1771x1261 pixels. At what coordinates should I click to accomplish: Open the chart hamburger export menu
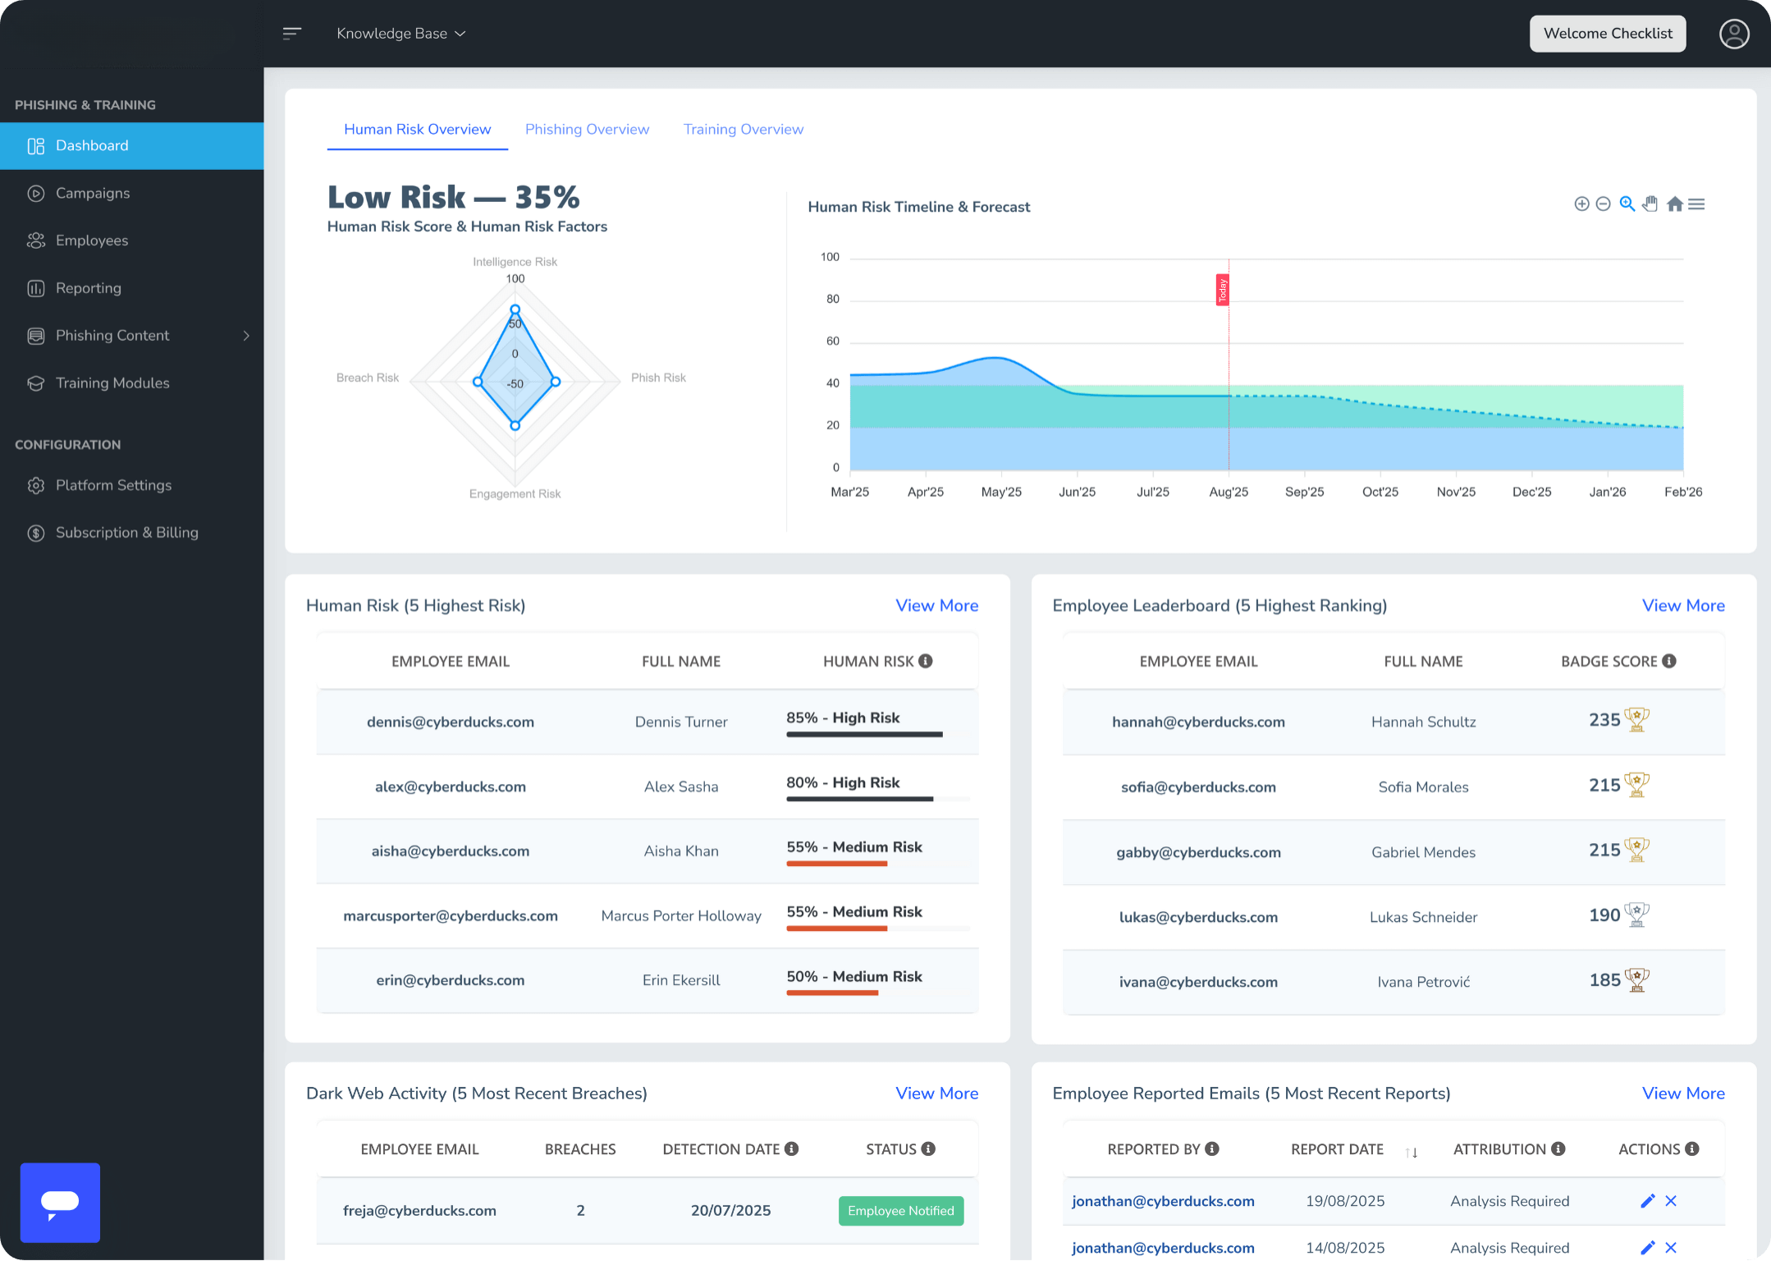click(1697, 204)
